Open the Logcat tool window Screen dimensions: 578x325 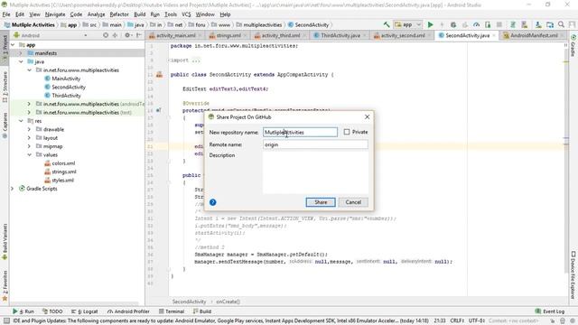point(84,311)
